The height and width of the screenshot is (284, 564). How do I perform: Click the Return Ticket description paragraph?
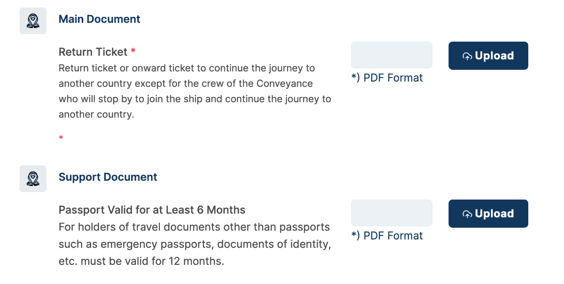point(195,91)
